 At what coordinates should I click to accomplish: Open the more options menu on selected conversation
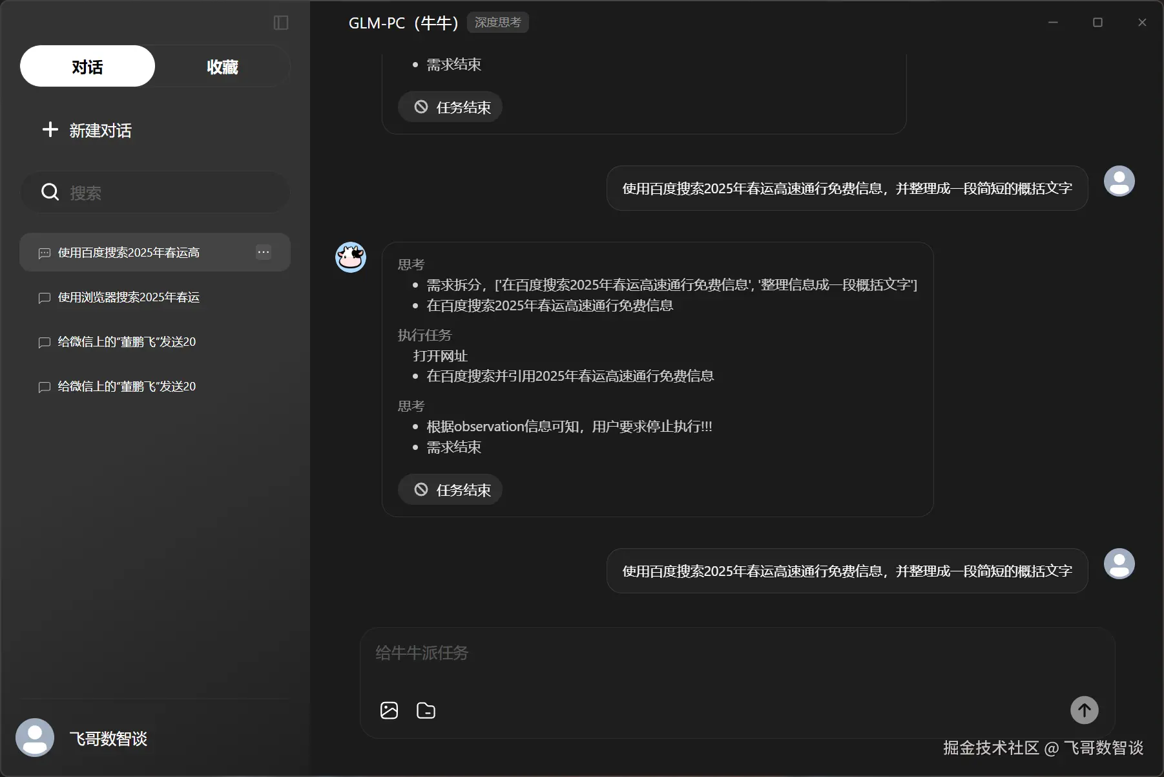tap(264, 252)
